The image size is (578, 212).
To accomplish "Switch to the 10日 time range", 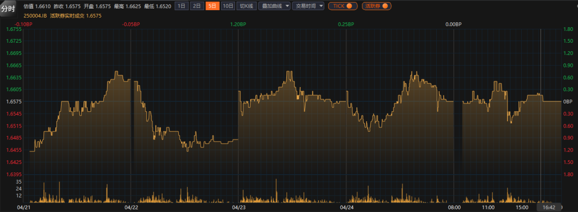I will click(x=228, y=6).
